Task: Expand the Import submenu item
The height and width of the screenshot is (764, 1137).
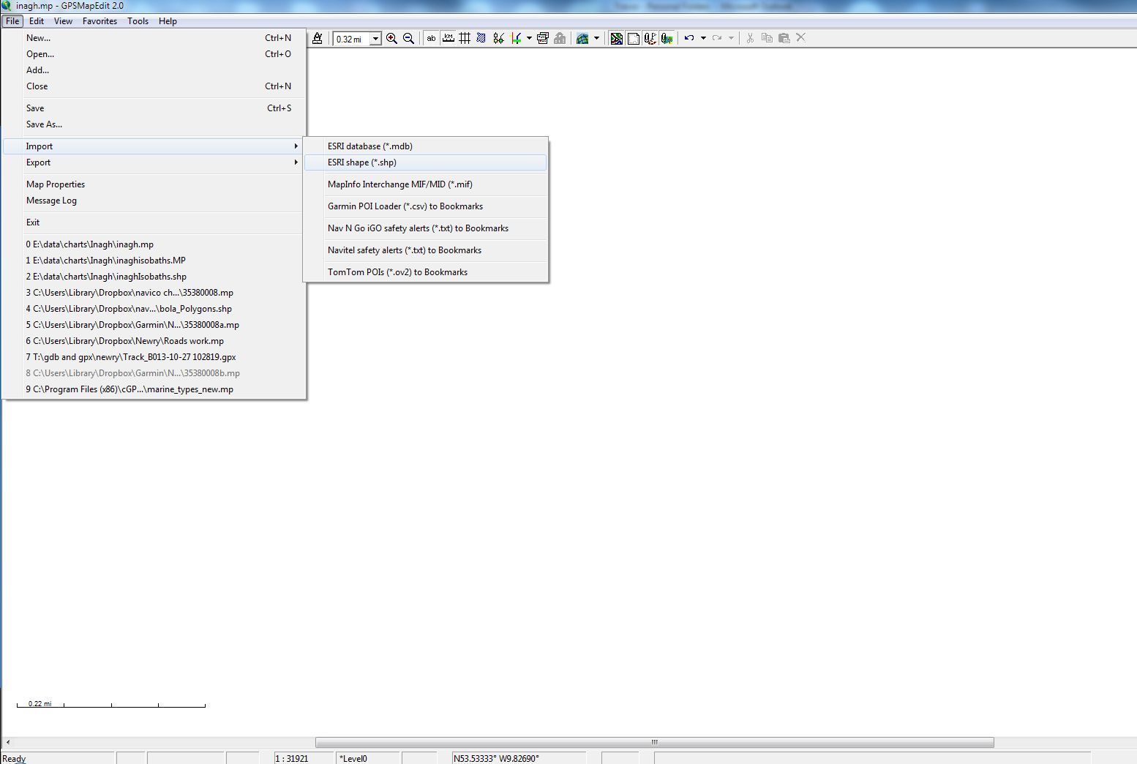Action: [x=153, y=146]
